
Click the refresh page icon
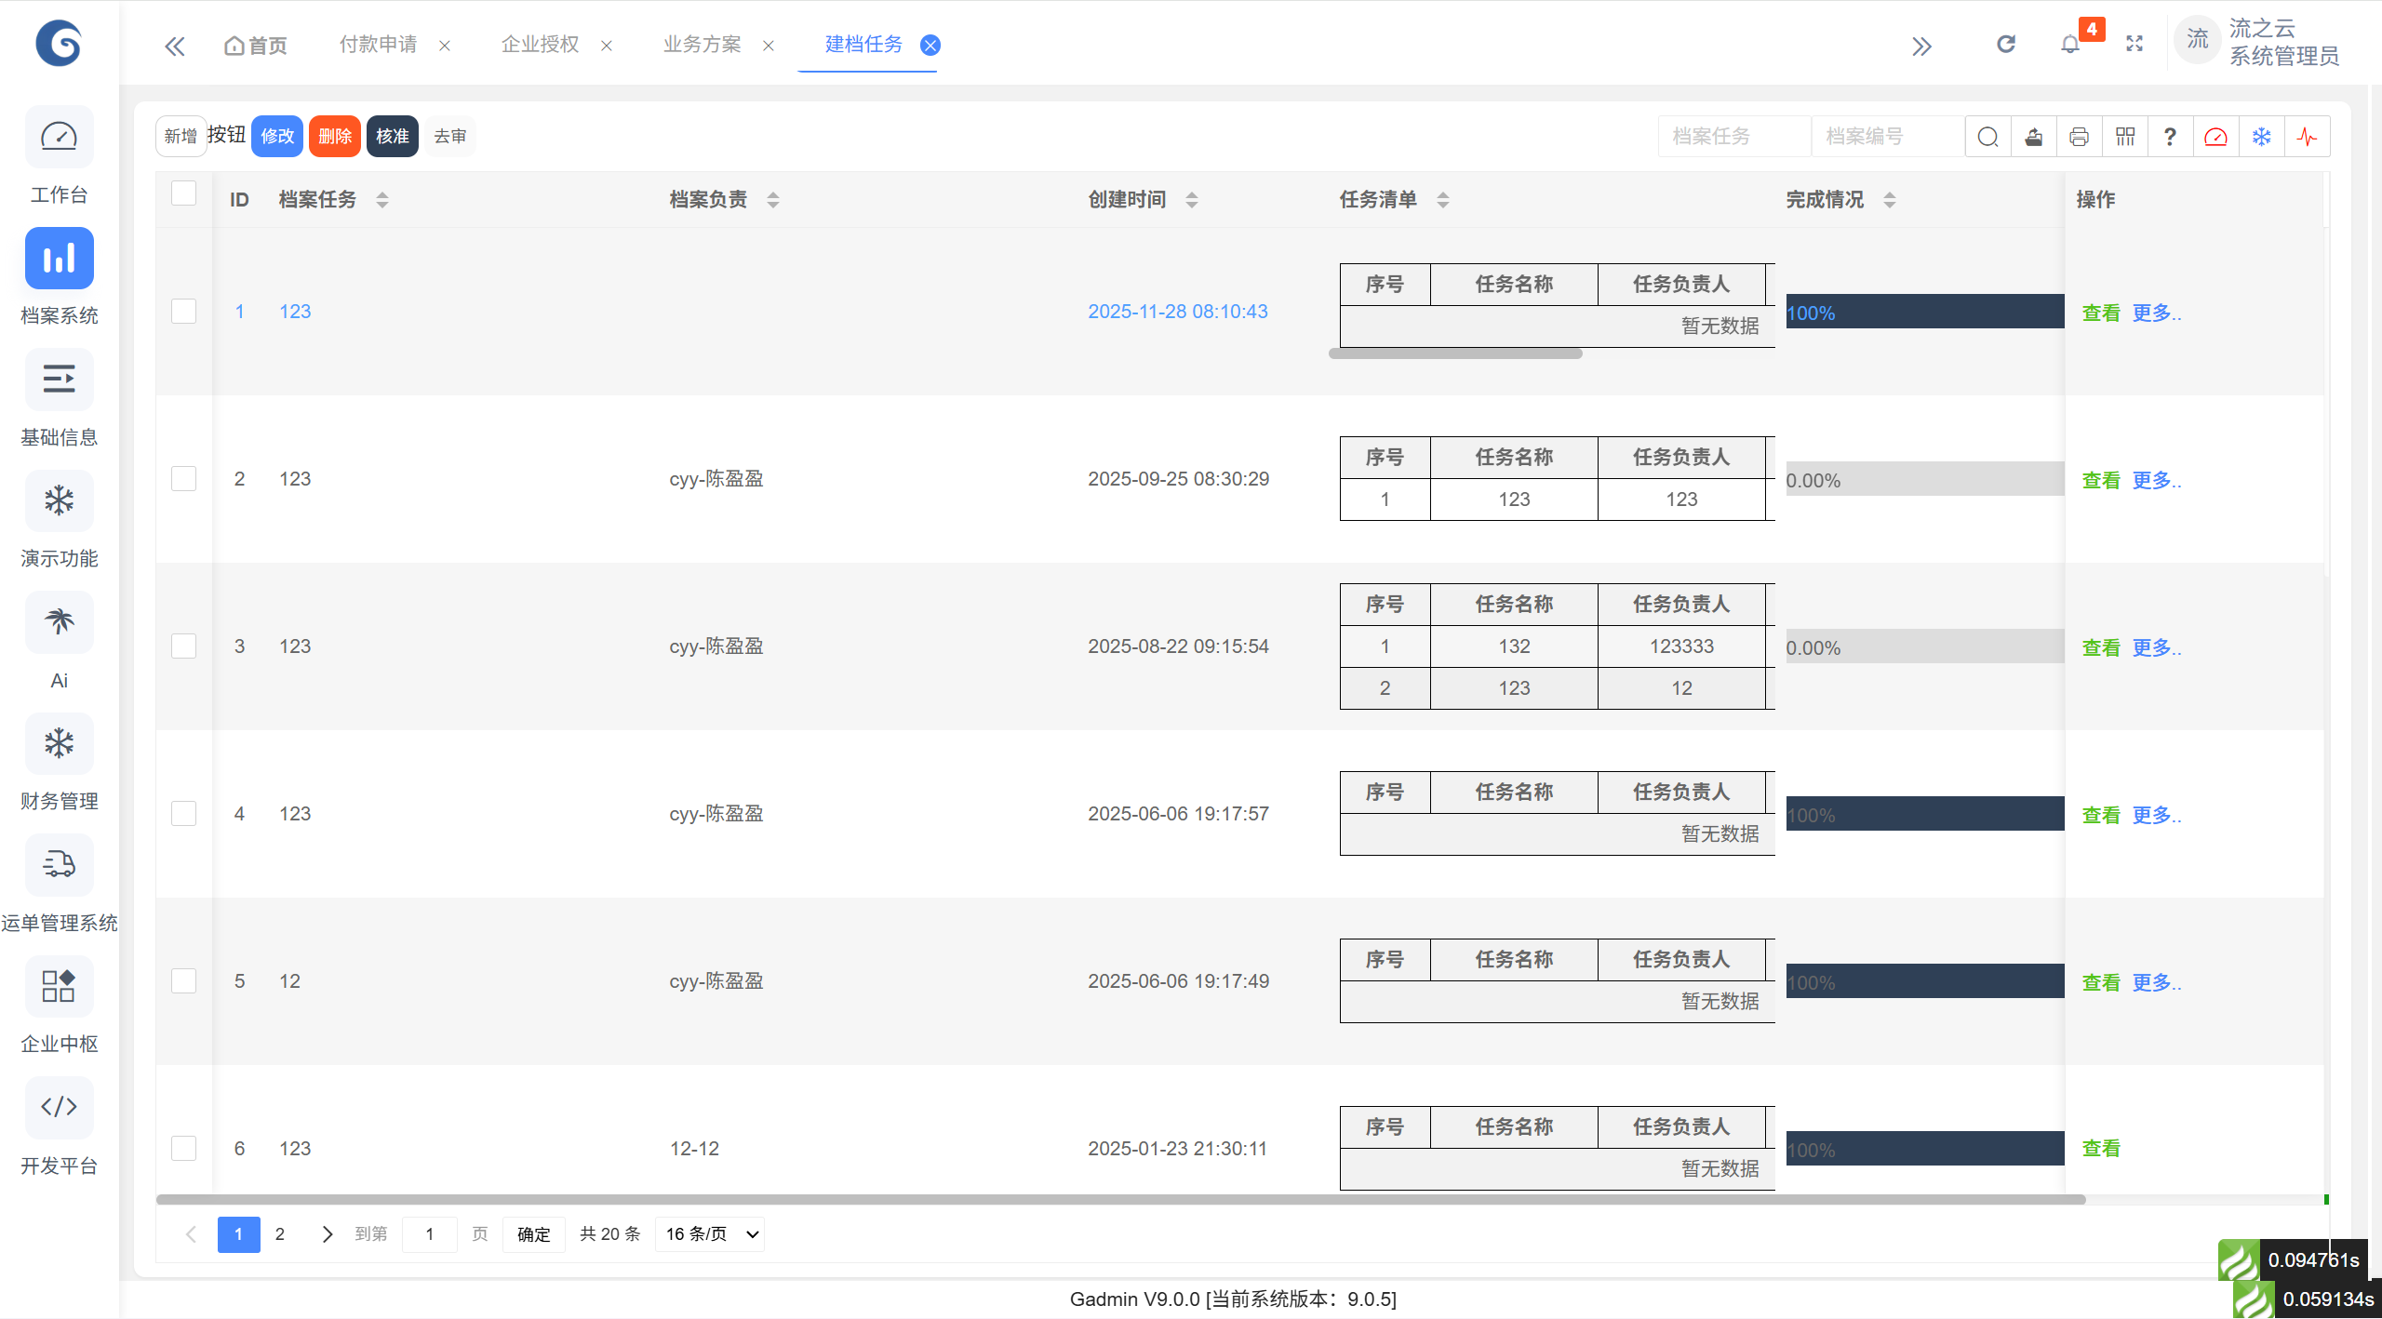2006,45
